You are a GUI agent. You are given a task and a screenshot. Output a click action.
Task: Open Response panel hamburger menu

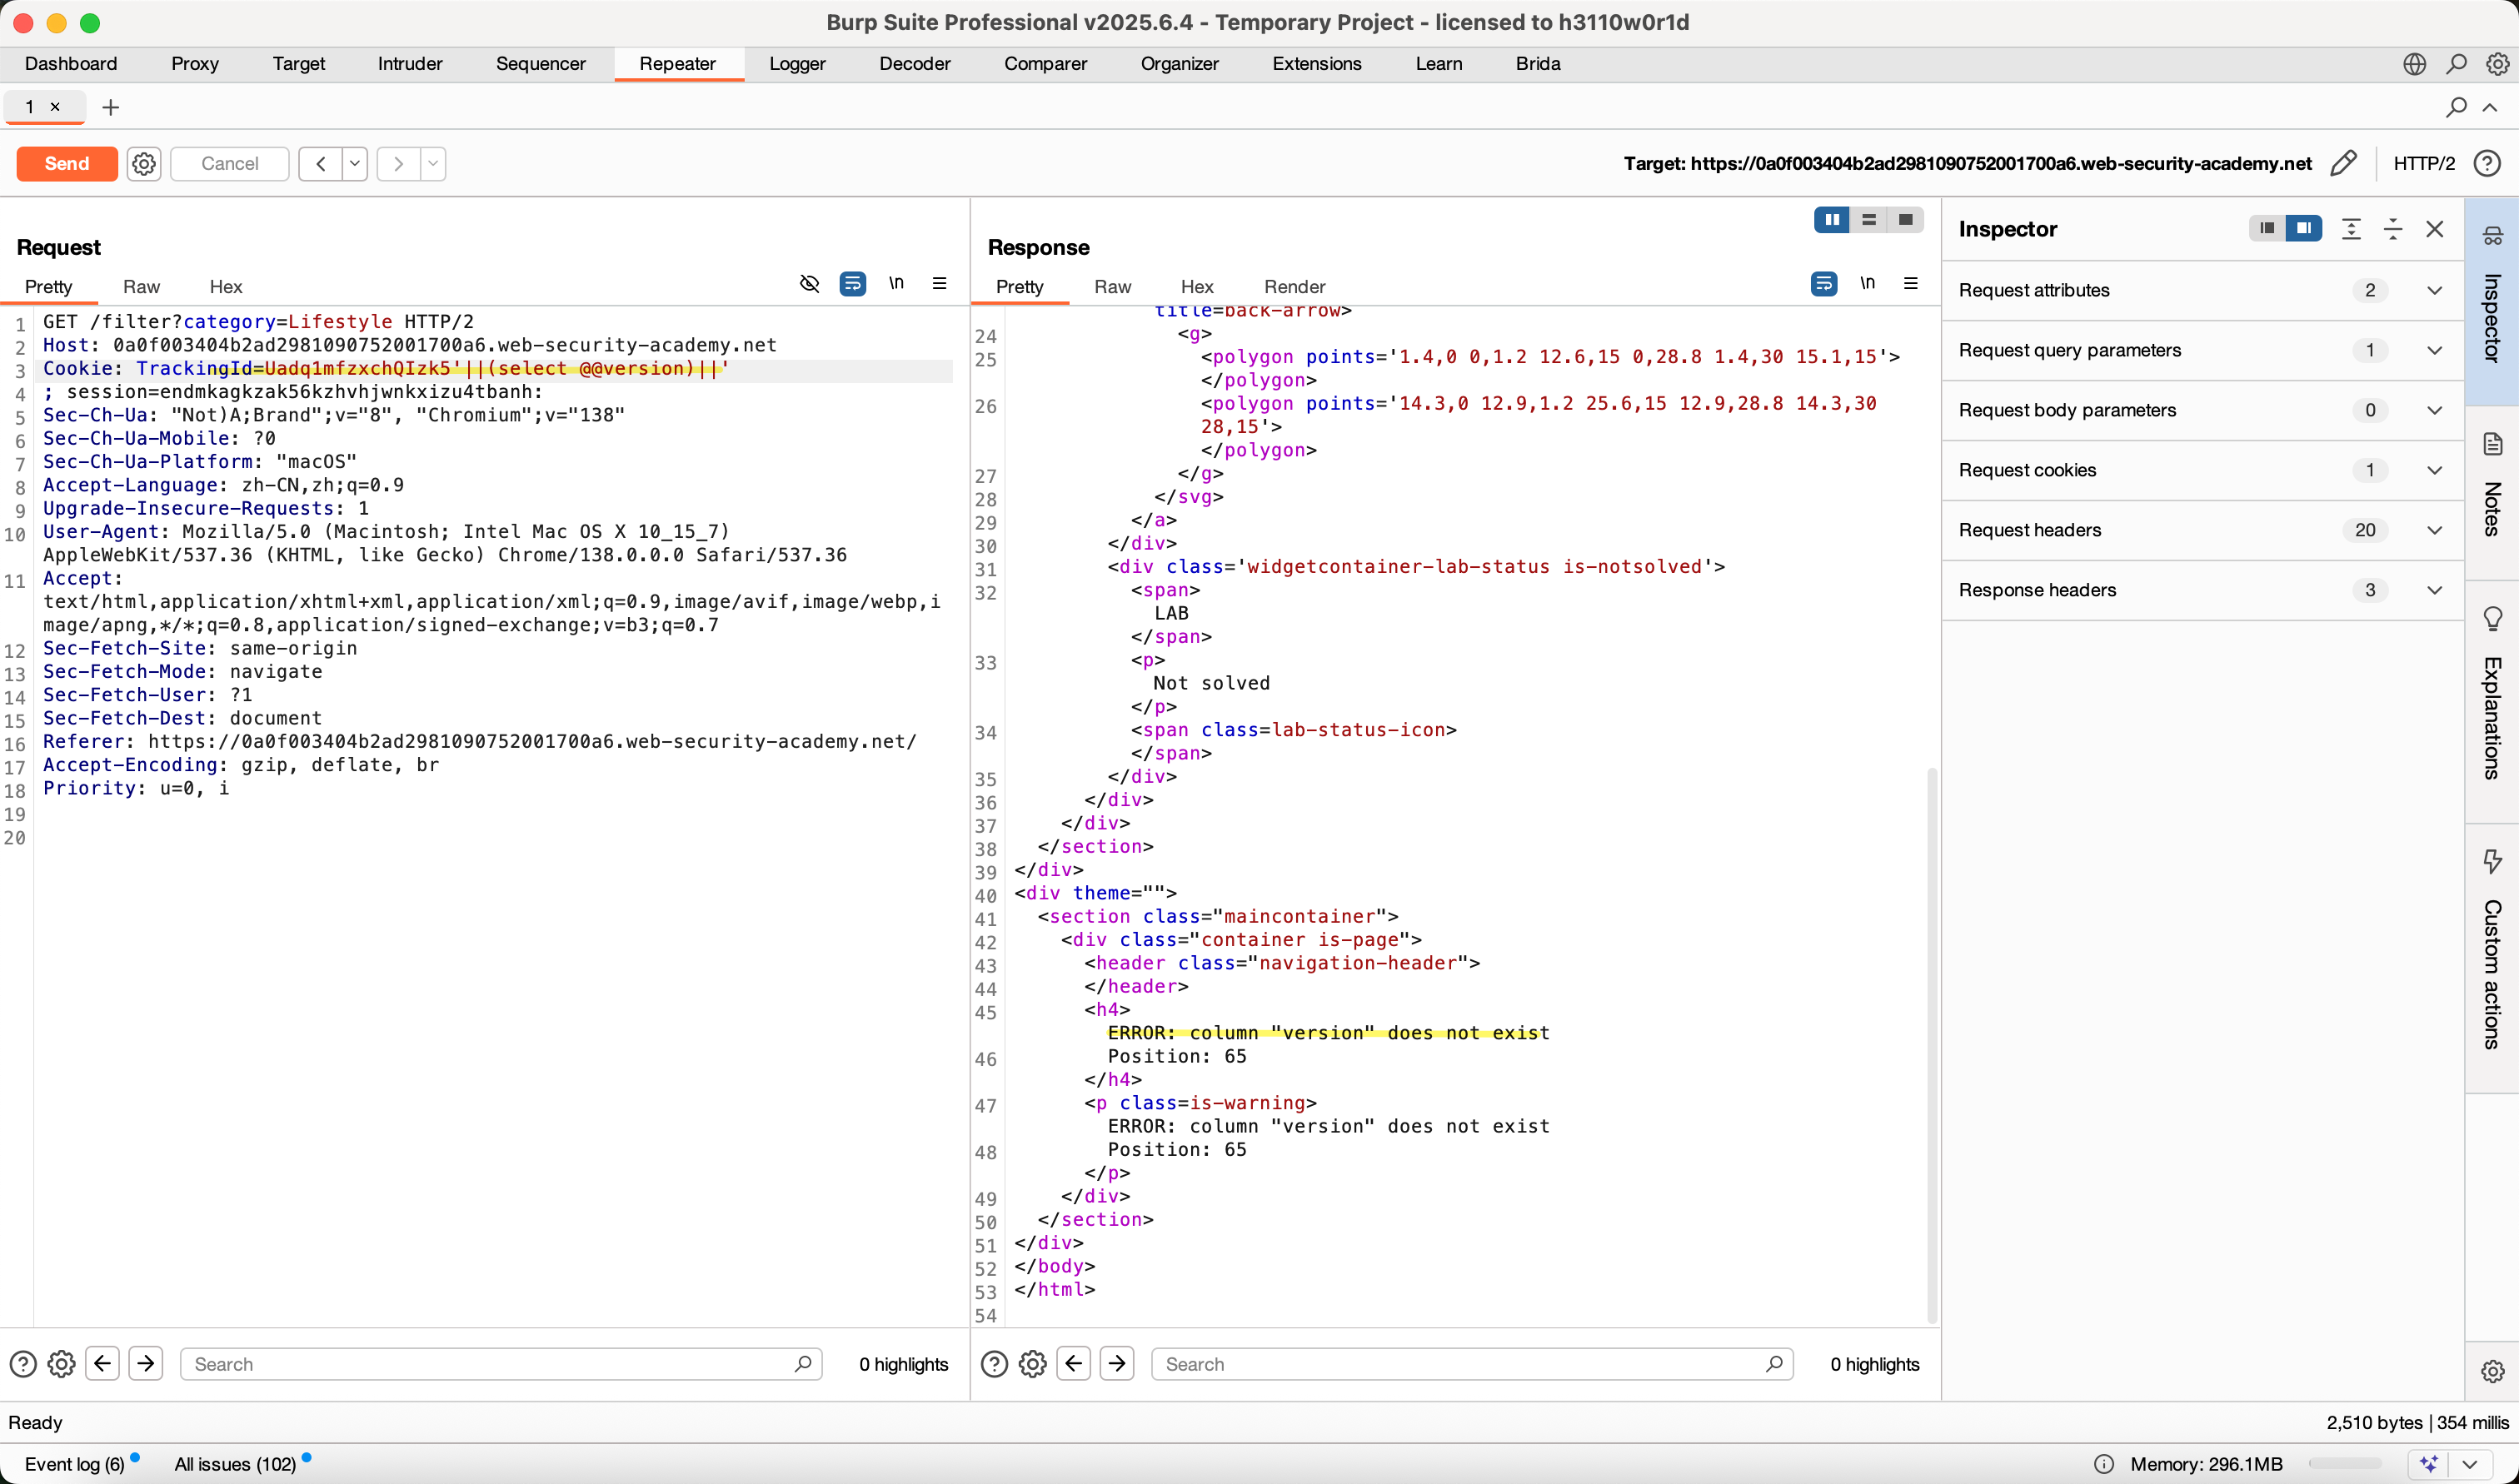tap(1910, 283)
